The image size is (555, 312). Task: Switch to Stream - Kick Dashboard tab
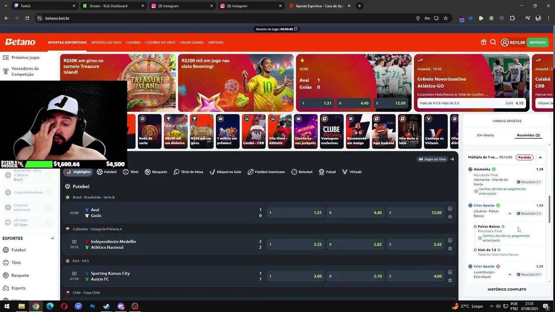tap(113, 6)
